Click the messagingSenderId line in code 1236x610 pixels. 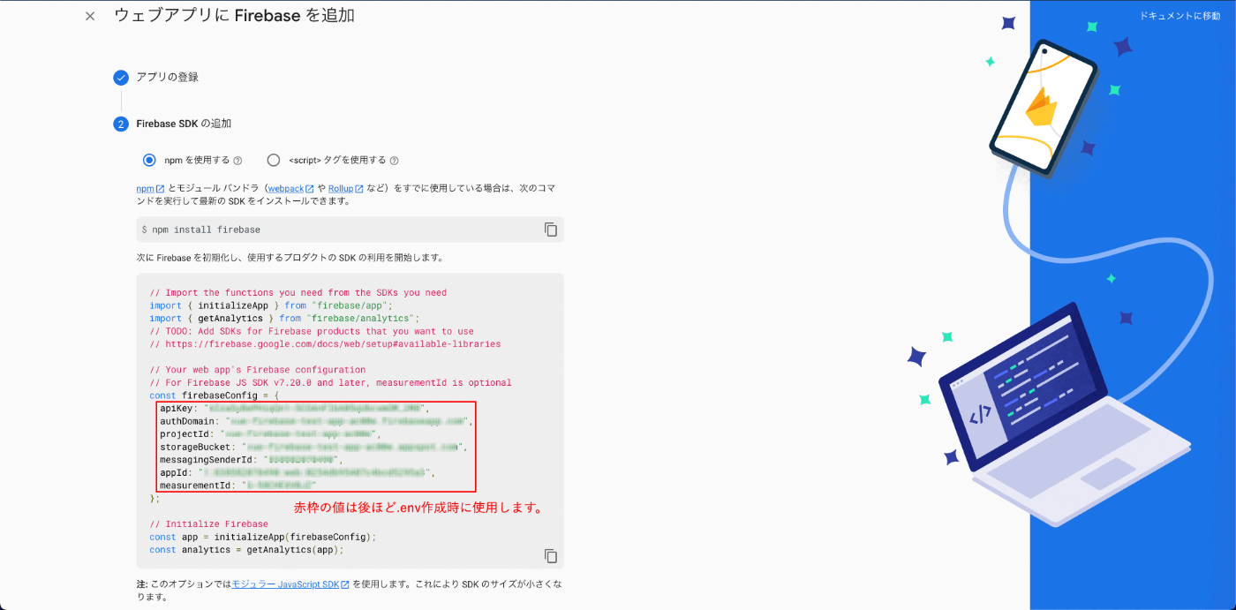[251, 460]
